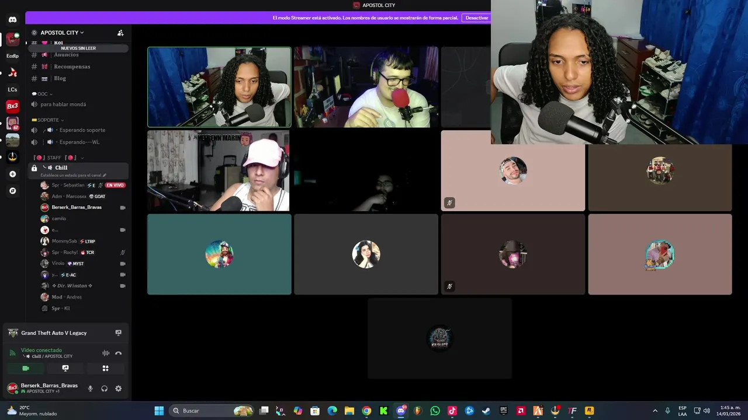Jump to NUEVOS SIN LEER banner
The image size is (748, 420).
[78, 48]
